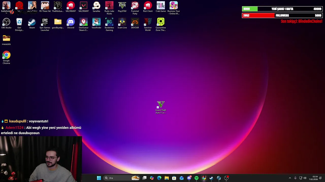
Task: Switch to OBS Studio in taskbar
Action: tap(226, 178)
